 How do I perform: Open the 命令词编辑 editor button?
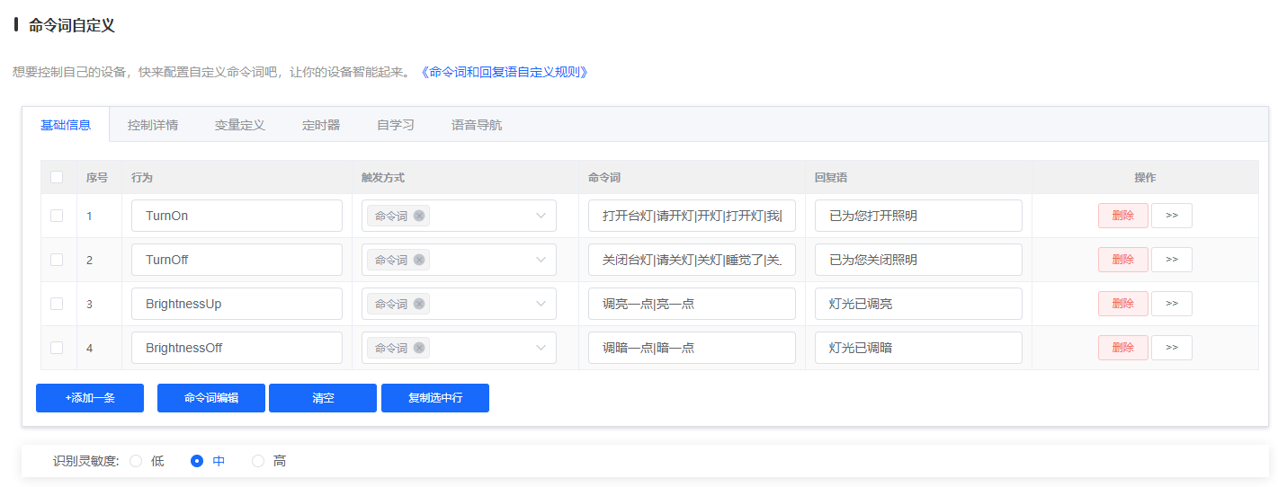[211, 398]
